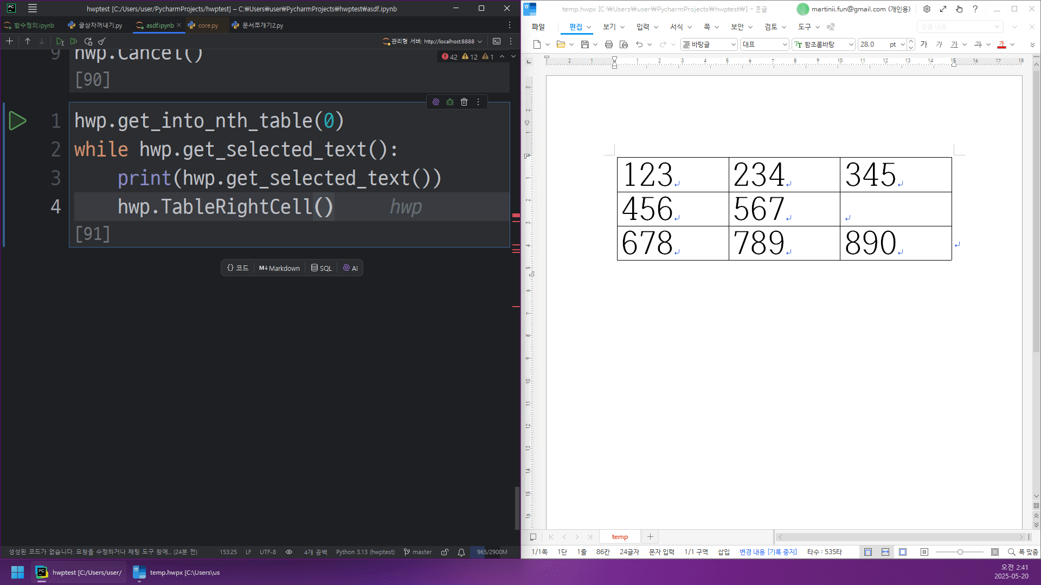Viewport: 1041px width, 585px height.
Task: Toggle italic formatting in Hangul
Action: pos(939,44)
